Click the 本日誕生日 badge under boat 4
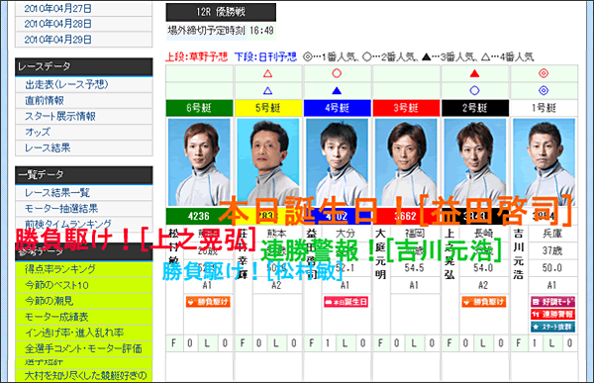The height and width of the screenshot is (383, 594). point(346,302)
